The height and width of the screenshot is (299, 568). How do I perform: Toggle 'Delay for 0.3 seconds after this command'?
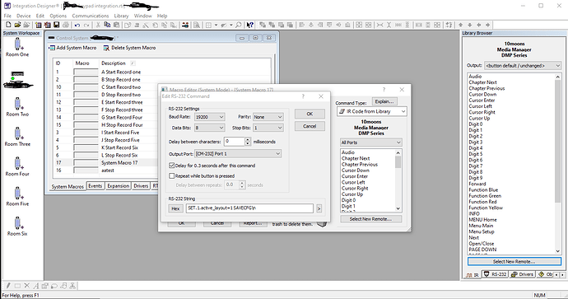(172, 166)
